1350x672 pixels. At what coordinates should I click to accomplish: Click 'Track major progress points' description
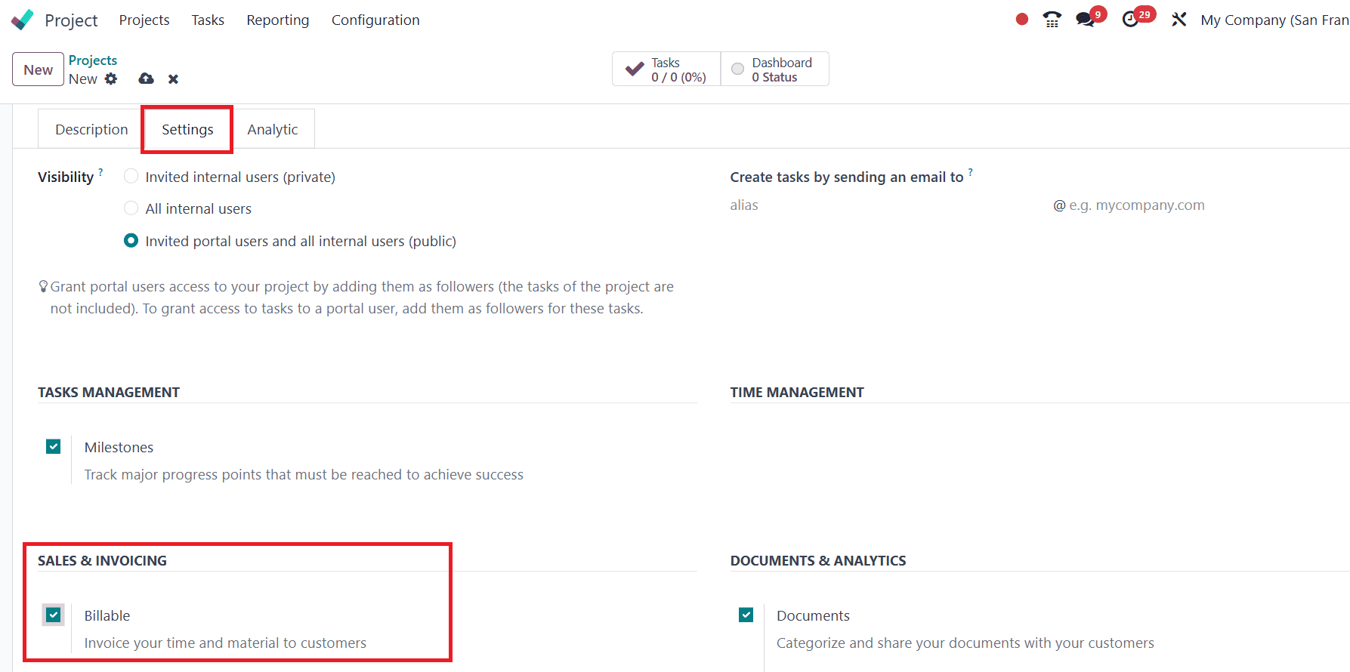point(304,474)
